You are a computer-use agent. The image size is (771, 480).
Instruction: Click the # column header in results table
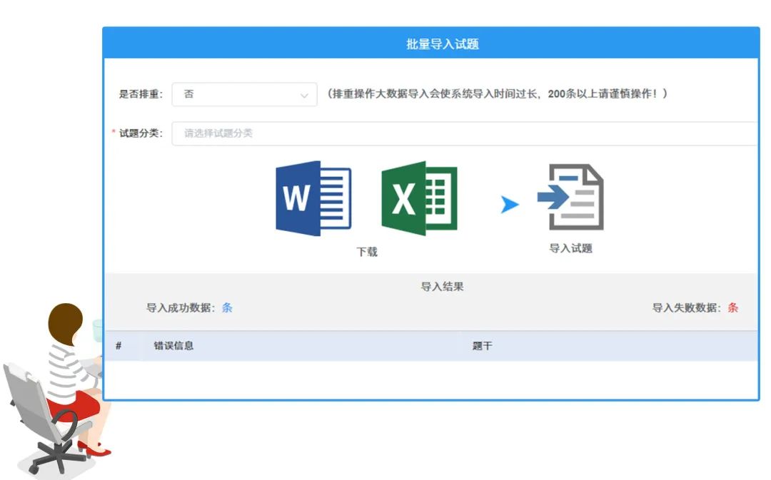(x=119, y=346)
